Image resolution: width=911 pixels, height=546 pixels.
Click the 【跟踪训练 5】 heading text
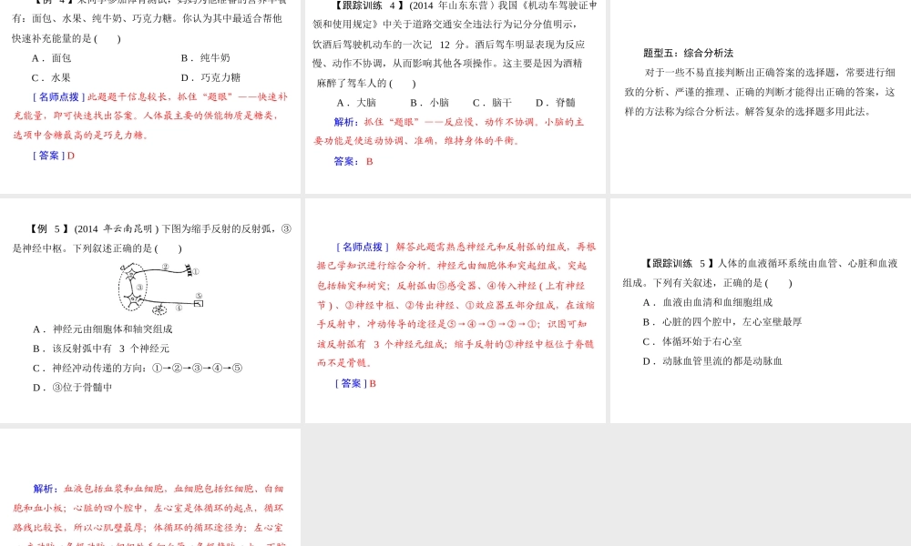click(x=679, y=263)
